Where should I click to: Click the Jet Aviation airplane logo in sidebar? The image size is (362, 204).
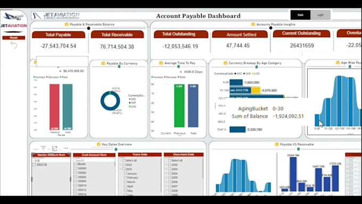tap(14, 17)
